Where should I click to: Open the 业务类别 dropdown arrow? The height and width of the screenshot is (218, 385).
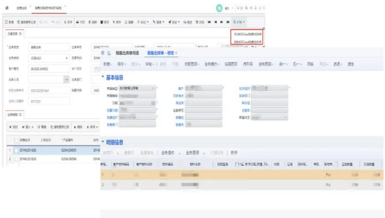click(67, 58)
